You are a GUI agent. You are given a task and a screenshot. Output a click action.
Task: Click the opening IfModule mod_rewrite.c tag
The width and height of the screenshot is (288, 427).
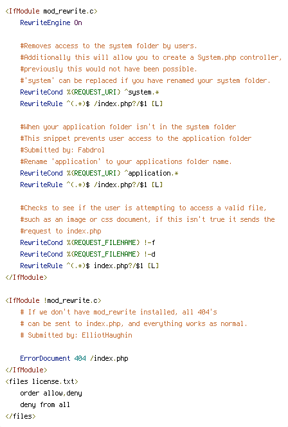[51, 11]
